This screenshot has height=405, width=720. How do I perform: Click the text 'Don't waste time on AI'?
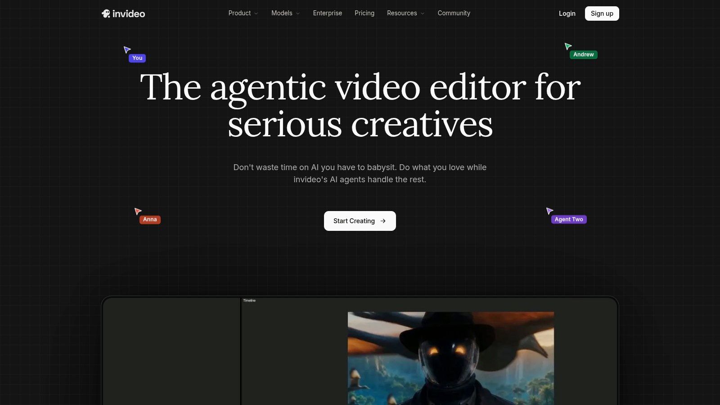pos(276,167)
